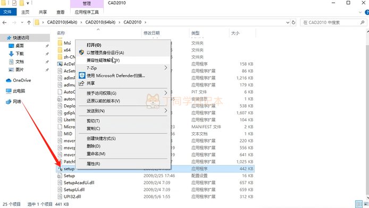Refresh the CAD2010 folder view
The height and width of the screenshot is (208, 369).
click(293, 22)
